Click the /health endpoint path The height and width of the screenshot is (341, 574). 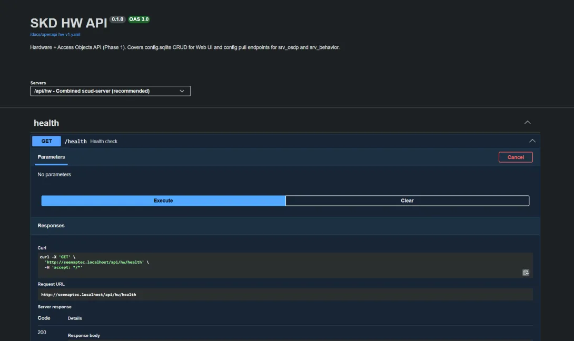(76, 141)
